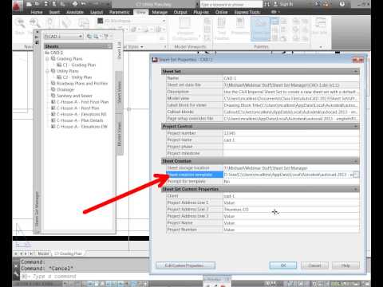Collapse the Sheet Set Custom Properties section
Screen dimensions: 383x287
(x=356, y=189)
